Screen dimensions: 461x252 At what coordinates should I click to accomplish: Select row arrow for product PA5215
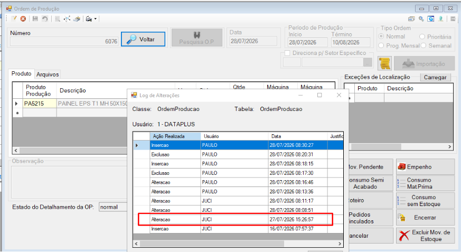(16, 104)
